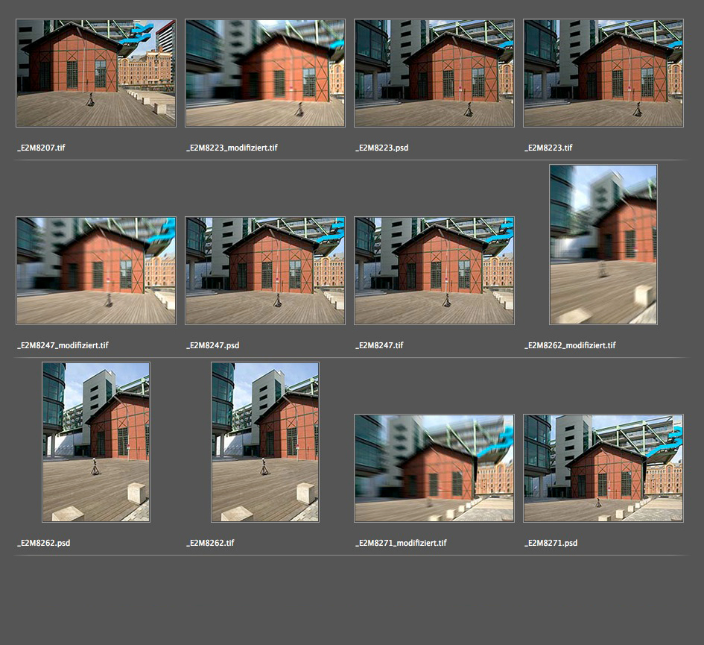Screen dimensions: 704x645
Task: Pick the blurred _E2M8271_modifiziert.tif thumbnail
Action: click(x=434, y=468)
